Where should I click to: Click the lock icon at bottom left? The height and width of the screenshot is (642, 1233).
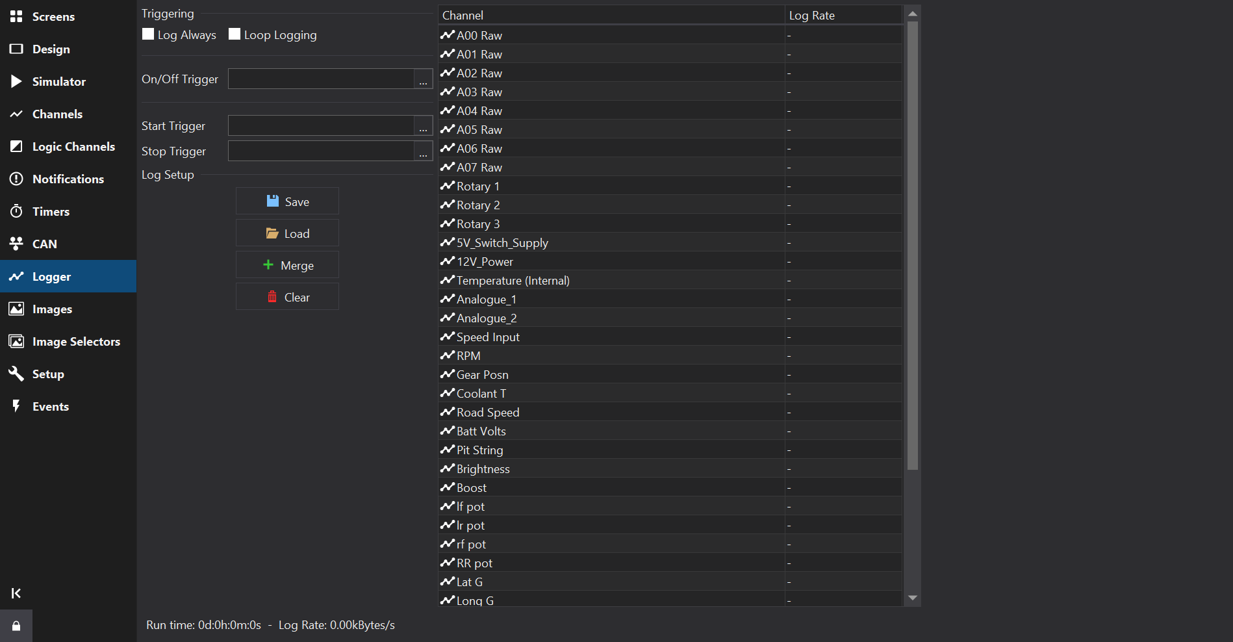click(16, 626)
